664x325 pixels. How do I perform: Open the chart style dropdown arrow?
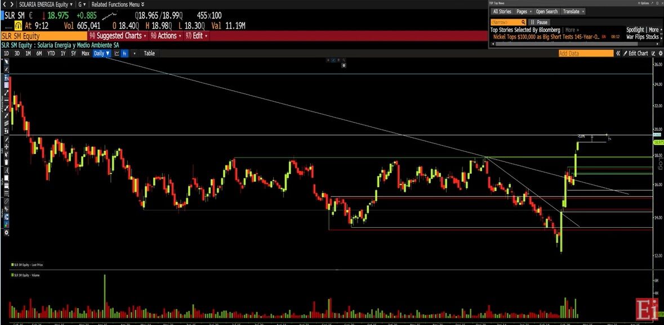(x=135, y=53)
